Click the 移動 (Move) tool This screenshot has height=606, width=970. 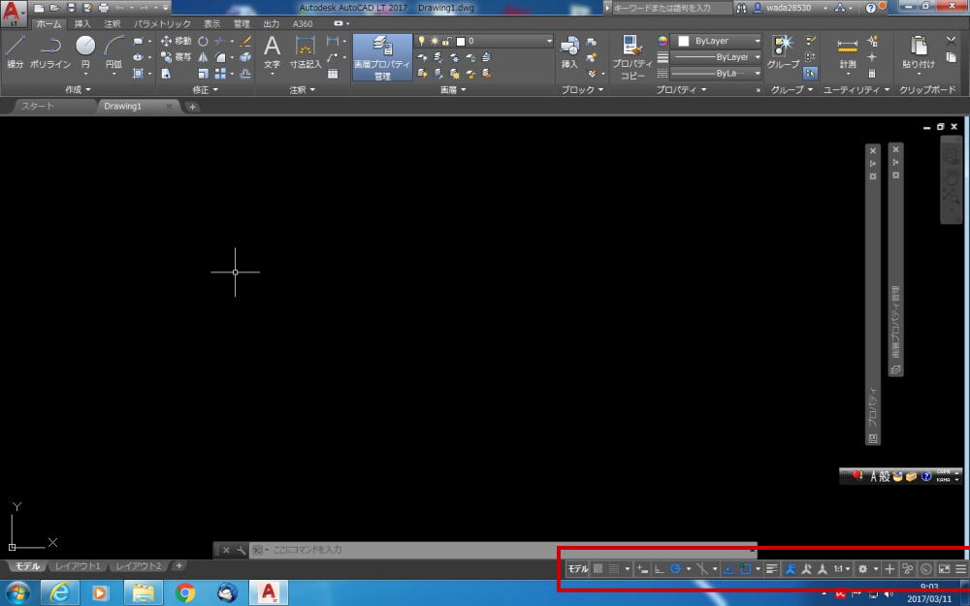tap(177, 41)
